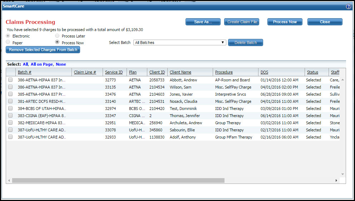Sort by the Client Name column header

[180, 72]
